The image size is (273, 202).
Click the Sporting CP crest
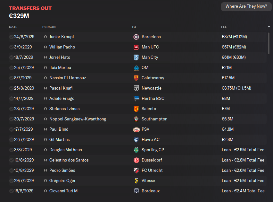(x=136, y=150)
